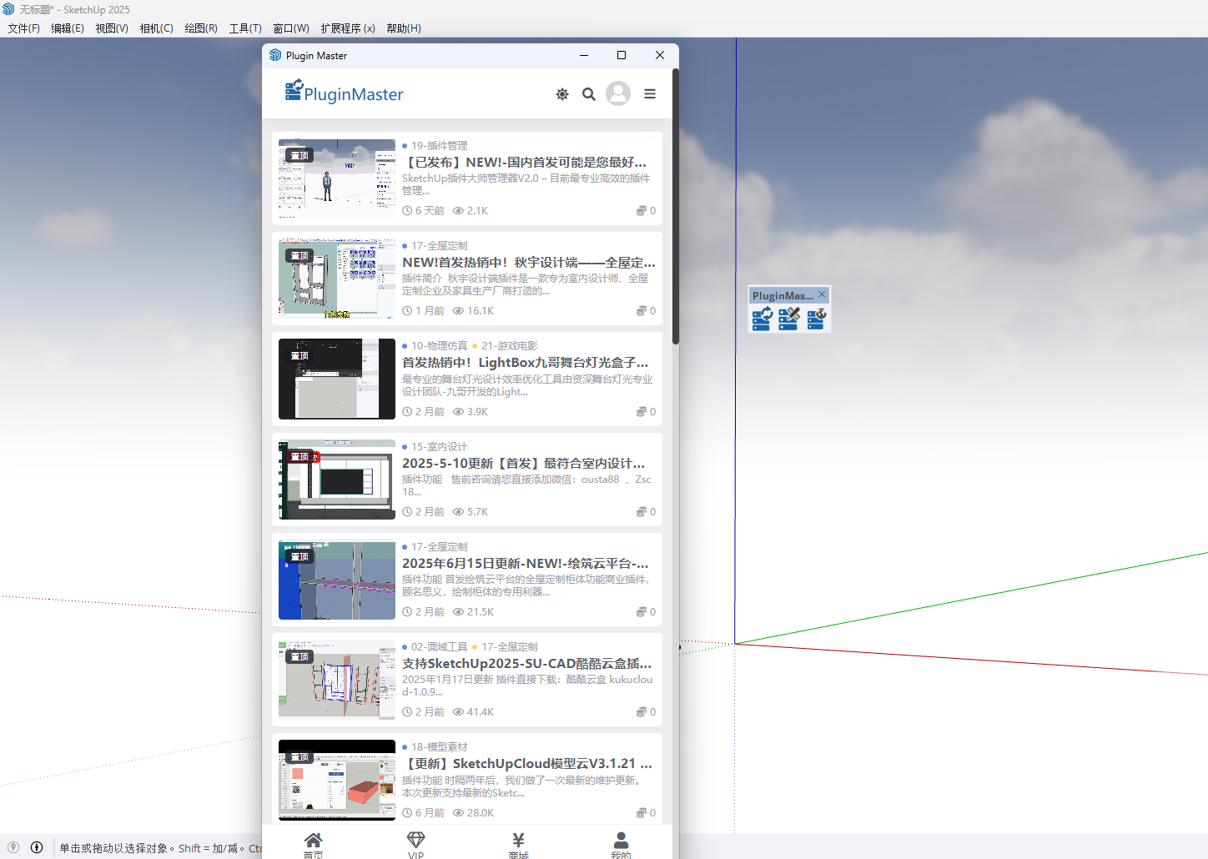Click the credits info icon in status bar

pos(37,847)
